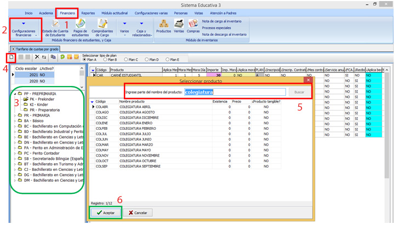Viewport: 398px width, 230px height.
Task: Click the delete X toolbar icon
Action: [x=37, y=56]
